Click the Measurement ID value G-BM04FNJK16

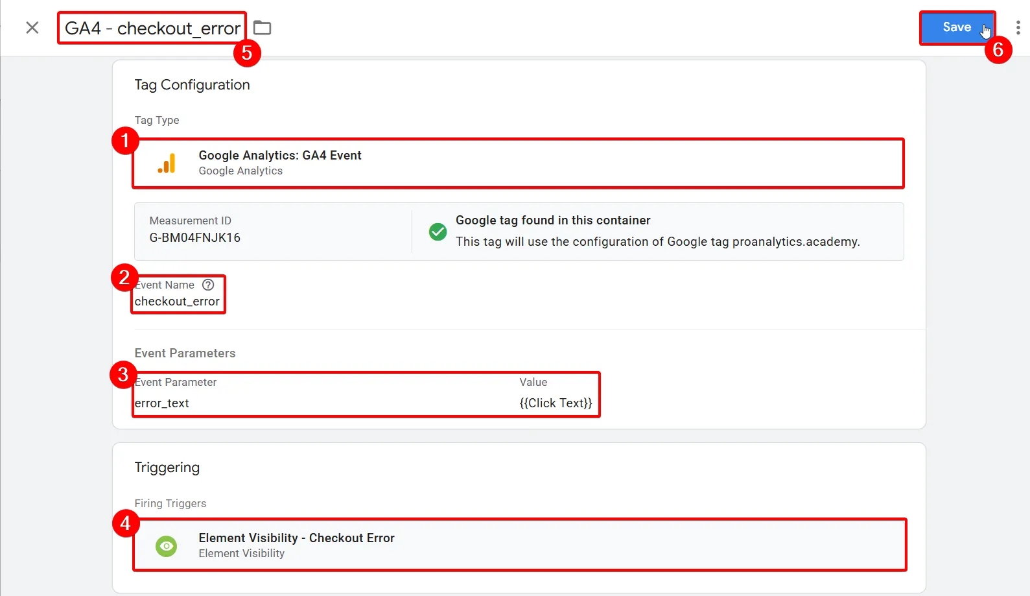[x=195, y=237]
